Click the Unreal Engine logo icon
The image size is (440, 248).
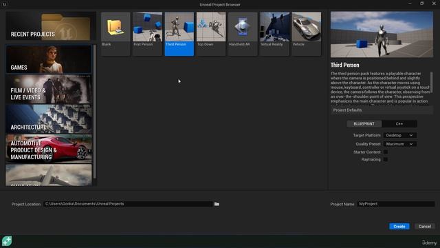coord(5,4)
